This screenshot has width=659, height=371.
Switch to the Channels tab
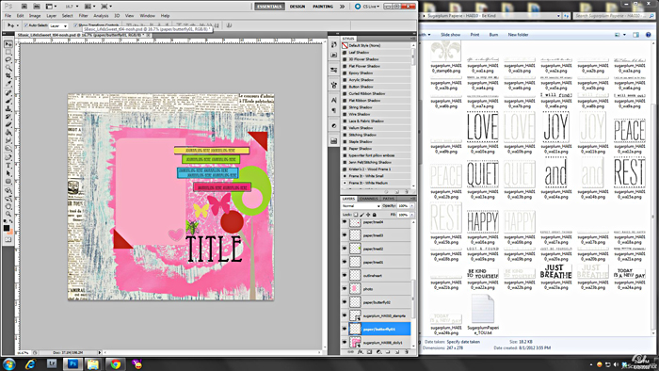(369, 199)
